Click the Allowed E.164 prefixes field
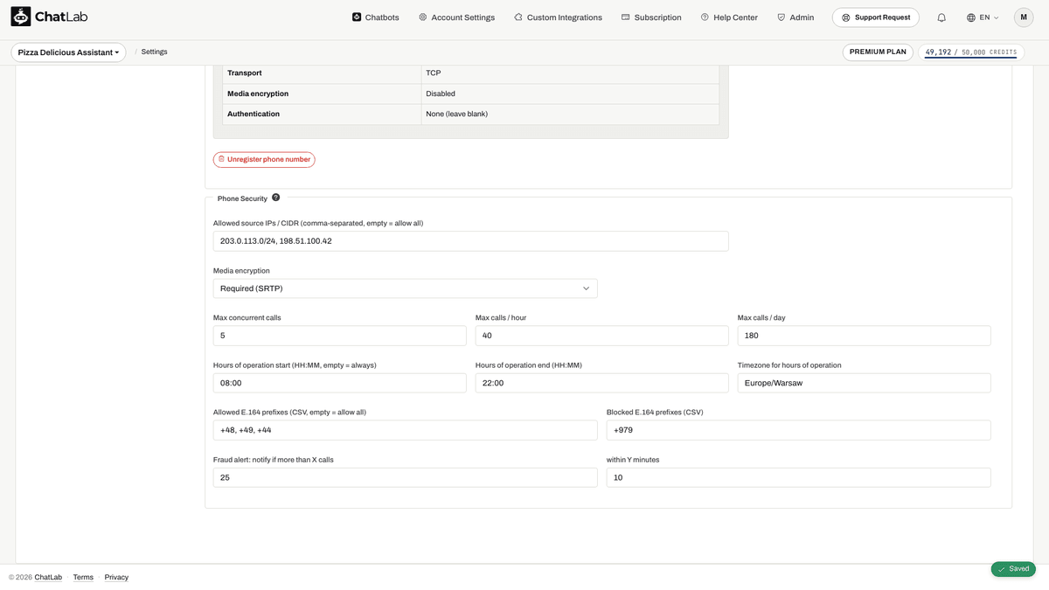Viewport: 1049px width, 590px height. 406,430
